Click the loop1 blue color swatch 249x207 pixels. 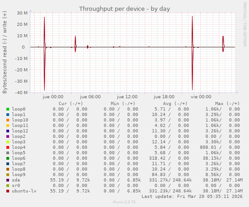[x=8, y=115]
